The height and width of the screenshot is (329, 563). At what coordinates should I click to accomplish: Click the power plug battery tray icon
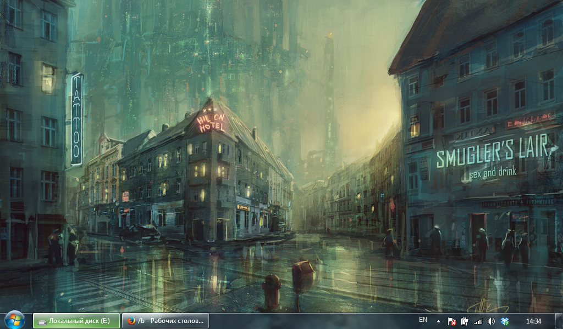point(465,321)
